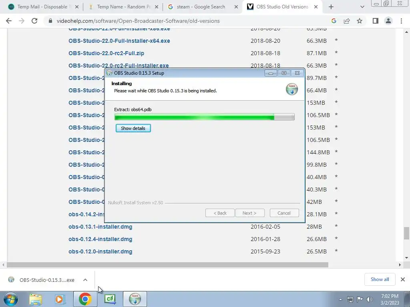Screen dimensions: 410x307
Task: Close the downloads bar
Action: pyautogui.click(x=403, y=279)
